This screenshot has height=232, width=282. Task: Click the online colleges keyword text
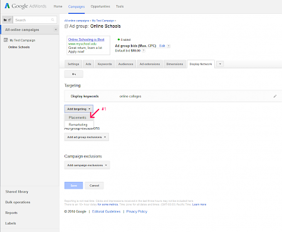[130, 97]
